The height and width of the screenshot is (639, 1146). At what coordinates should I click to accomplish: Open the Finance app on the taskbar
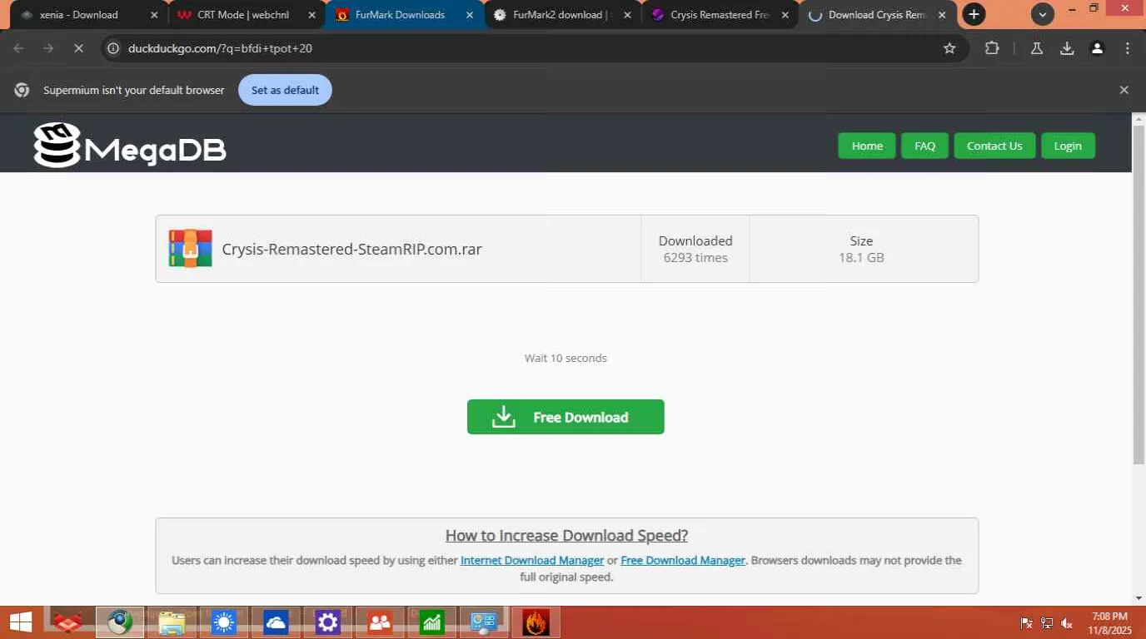pos(432,622)
